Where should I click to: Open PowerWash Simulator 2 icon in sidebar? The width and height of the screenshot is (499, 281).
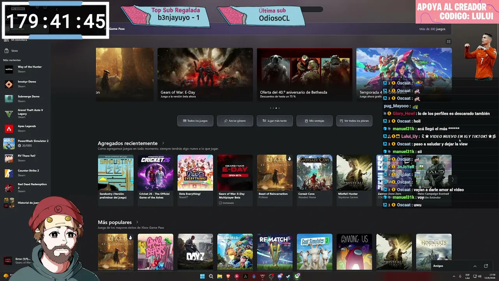pyautogui.click(x=9, y=143)
